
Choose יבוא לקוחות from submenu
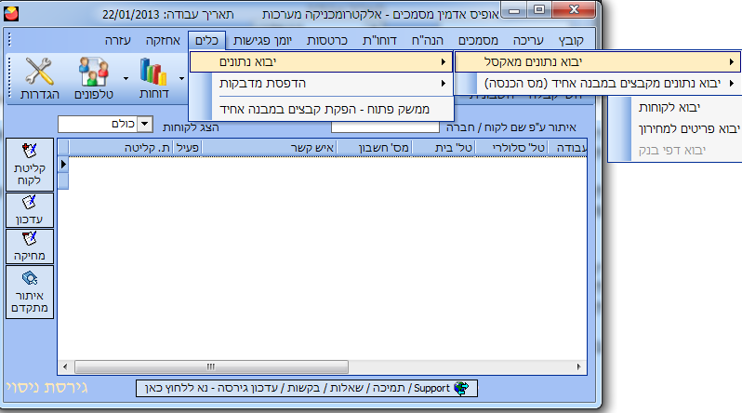(x=674, y=108)
